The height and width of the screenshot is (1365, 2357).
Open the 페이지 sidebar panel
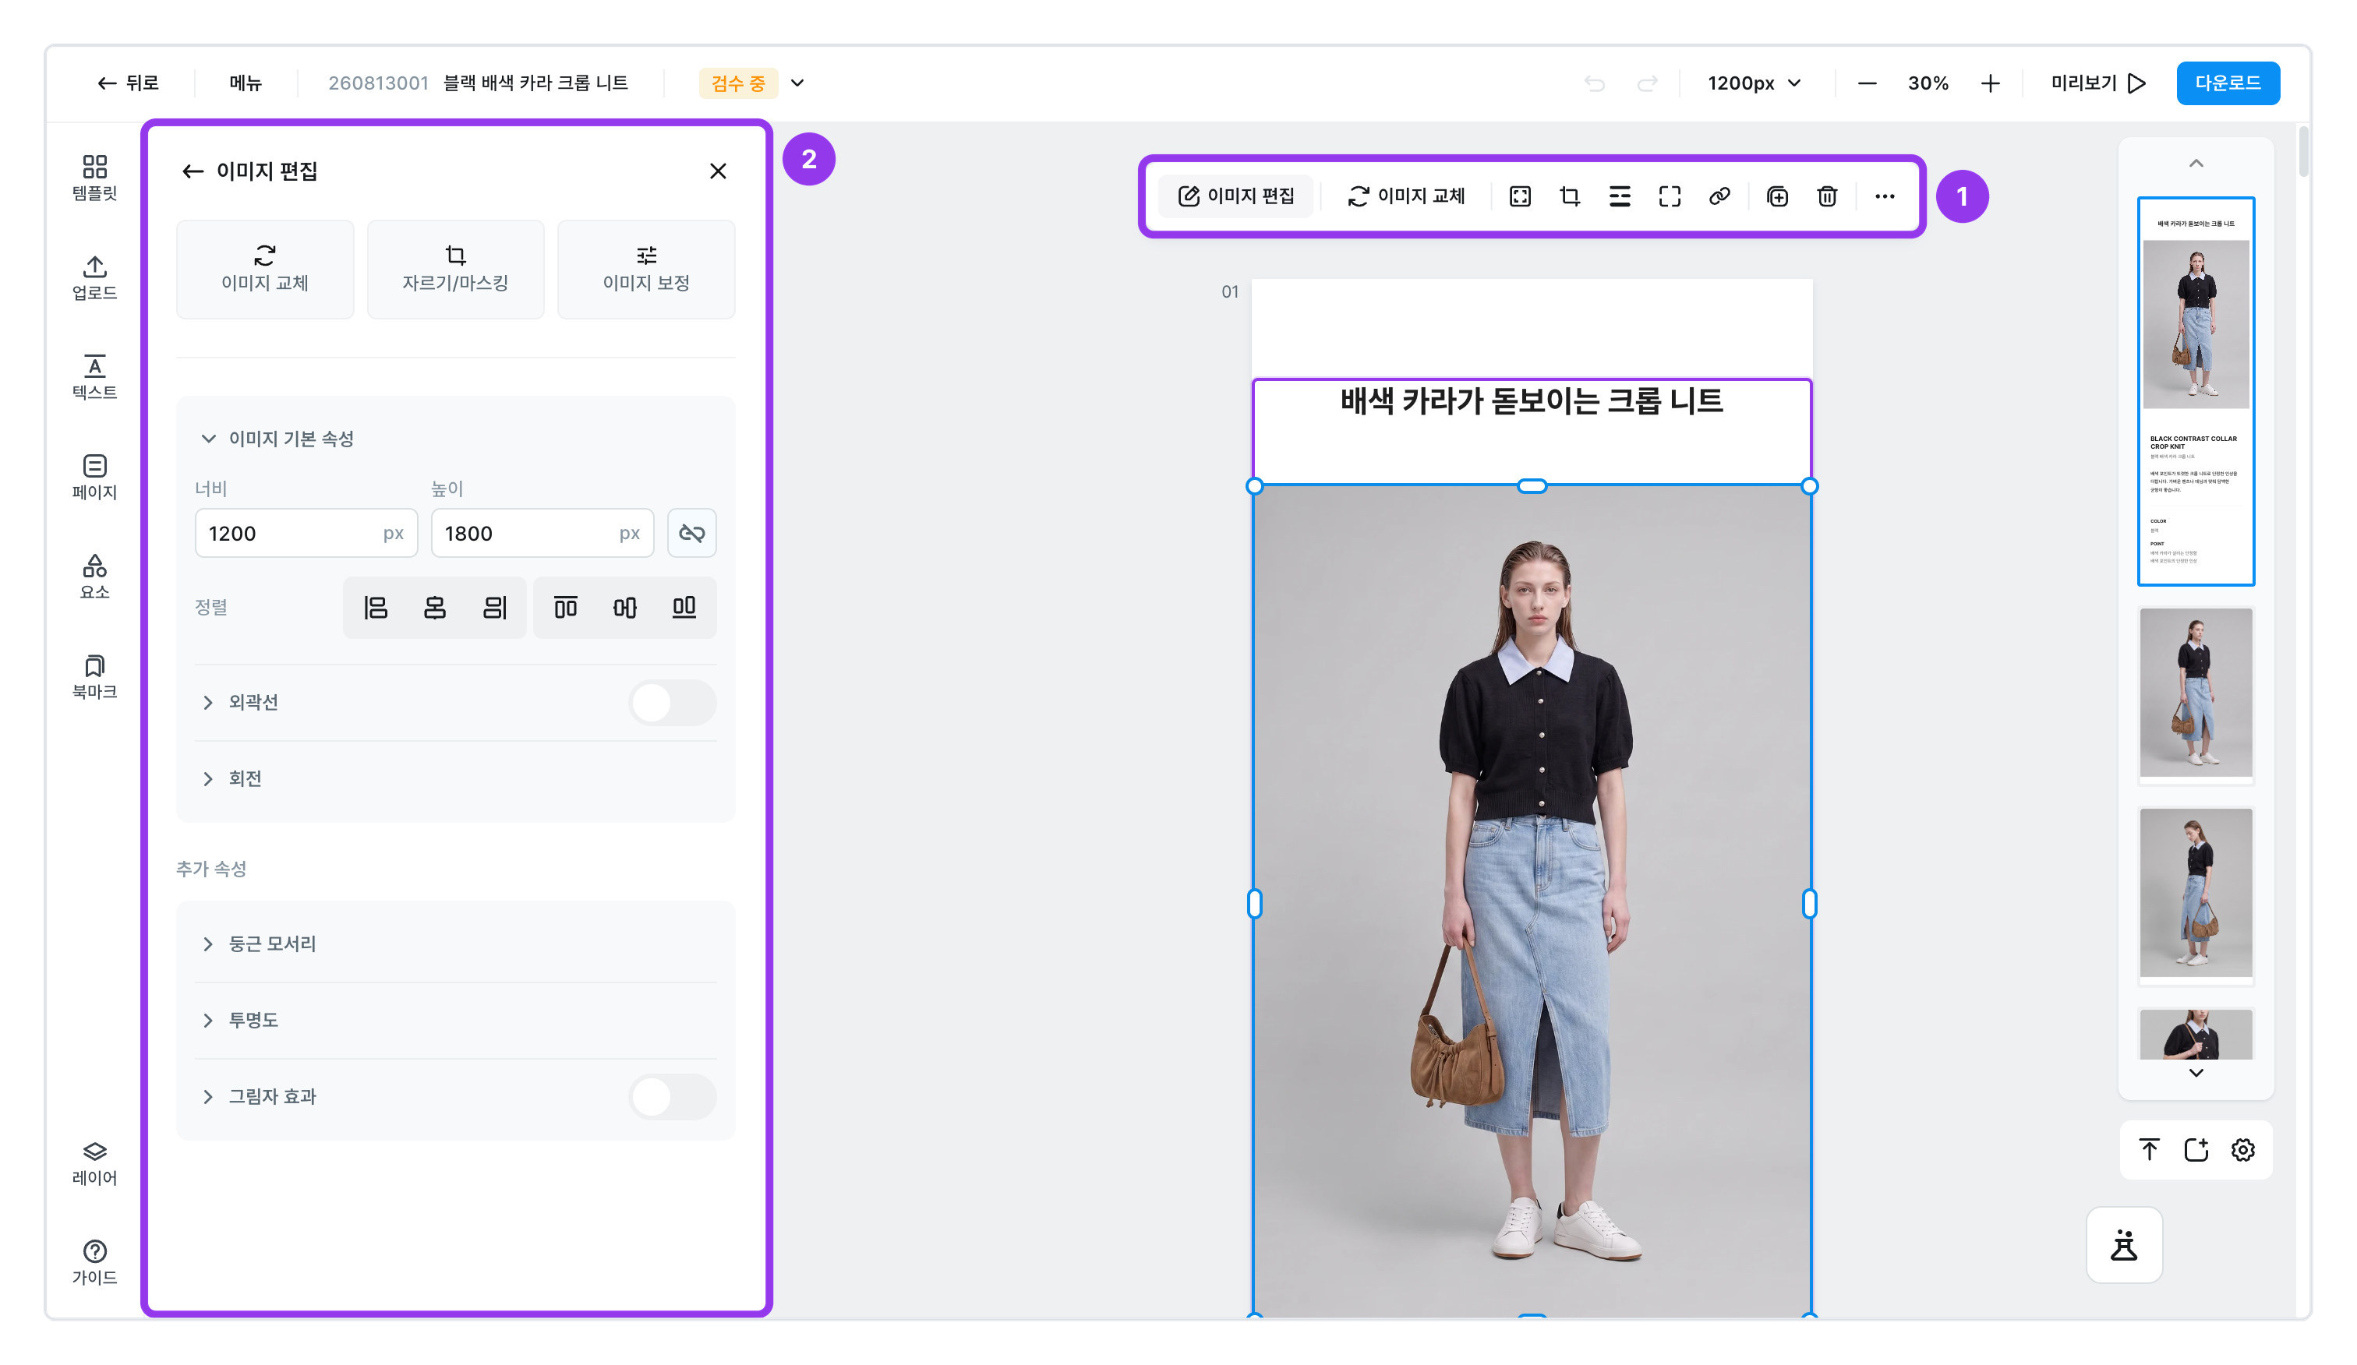(x=94, y=477)
